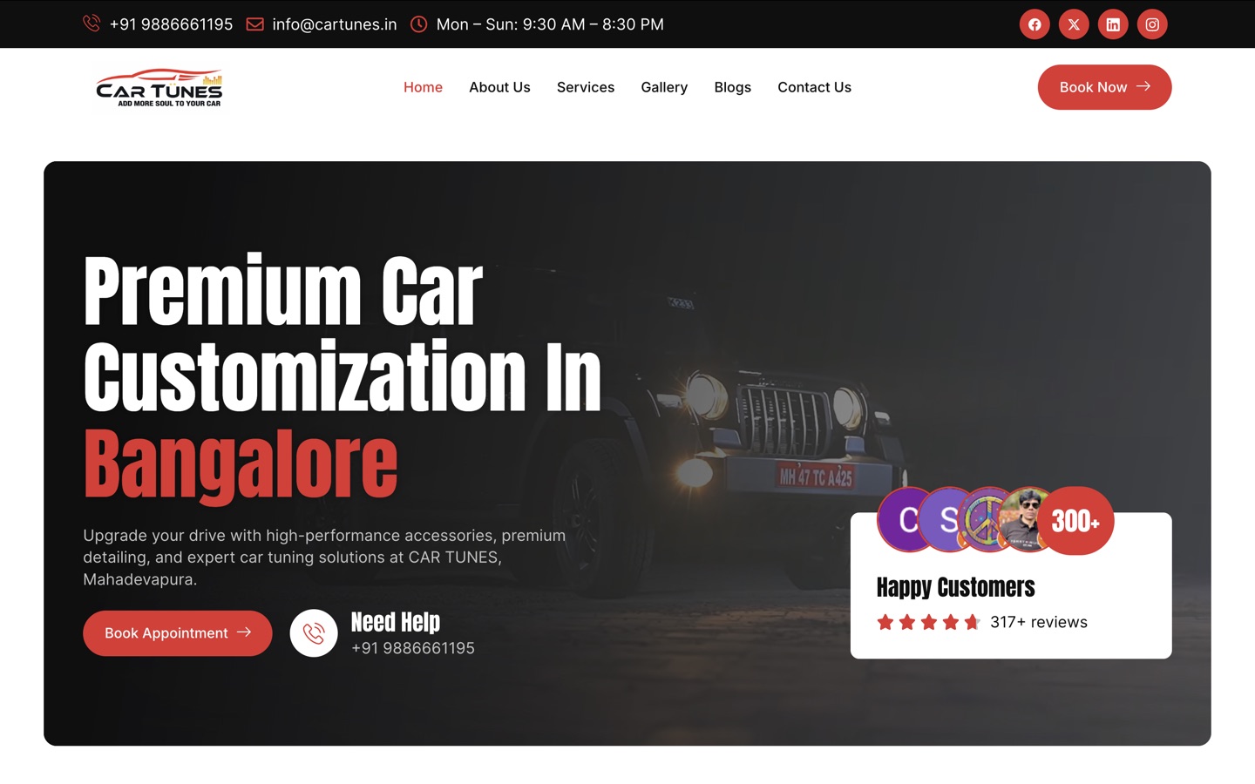
Task: Click the Car Tunes logo
Action: pos(159,87)
